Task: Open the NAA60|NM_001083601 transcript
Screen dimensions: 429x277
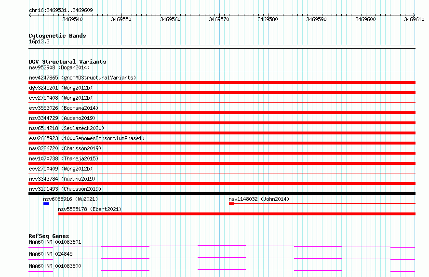Action: pos(55,242)
